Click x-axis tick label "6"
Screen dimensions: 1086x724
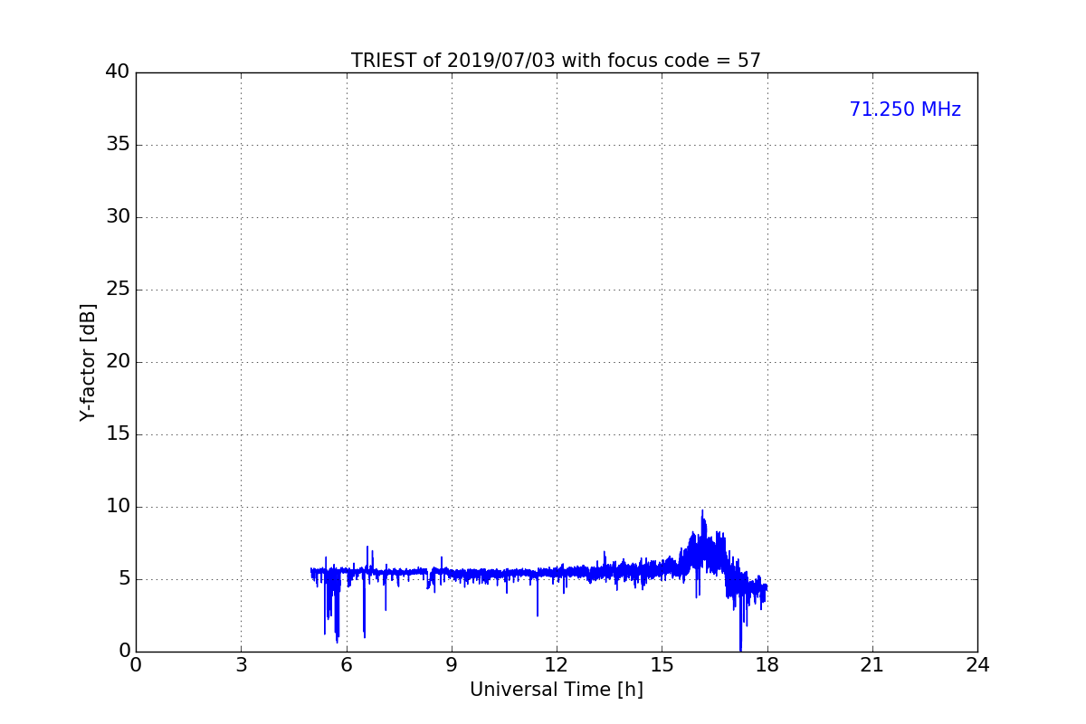pyautogui.click(x=346, y=665)
